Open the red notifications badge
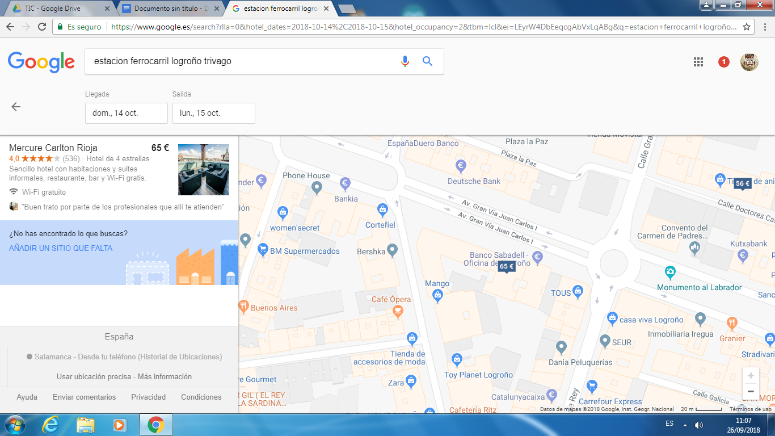Viewport: 775px width, 436px height. (x=724, y=62)
